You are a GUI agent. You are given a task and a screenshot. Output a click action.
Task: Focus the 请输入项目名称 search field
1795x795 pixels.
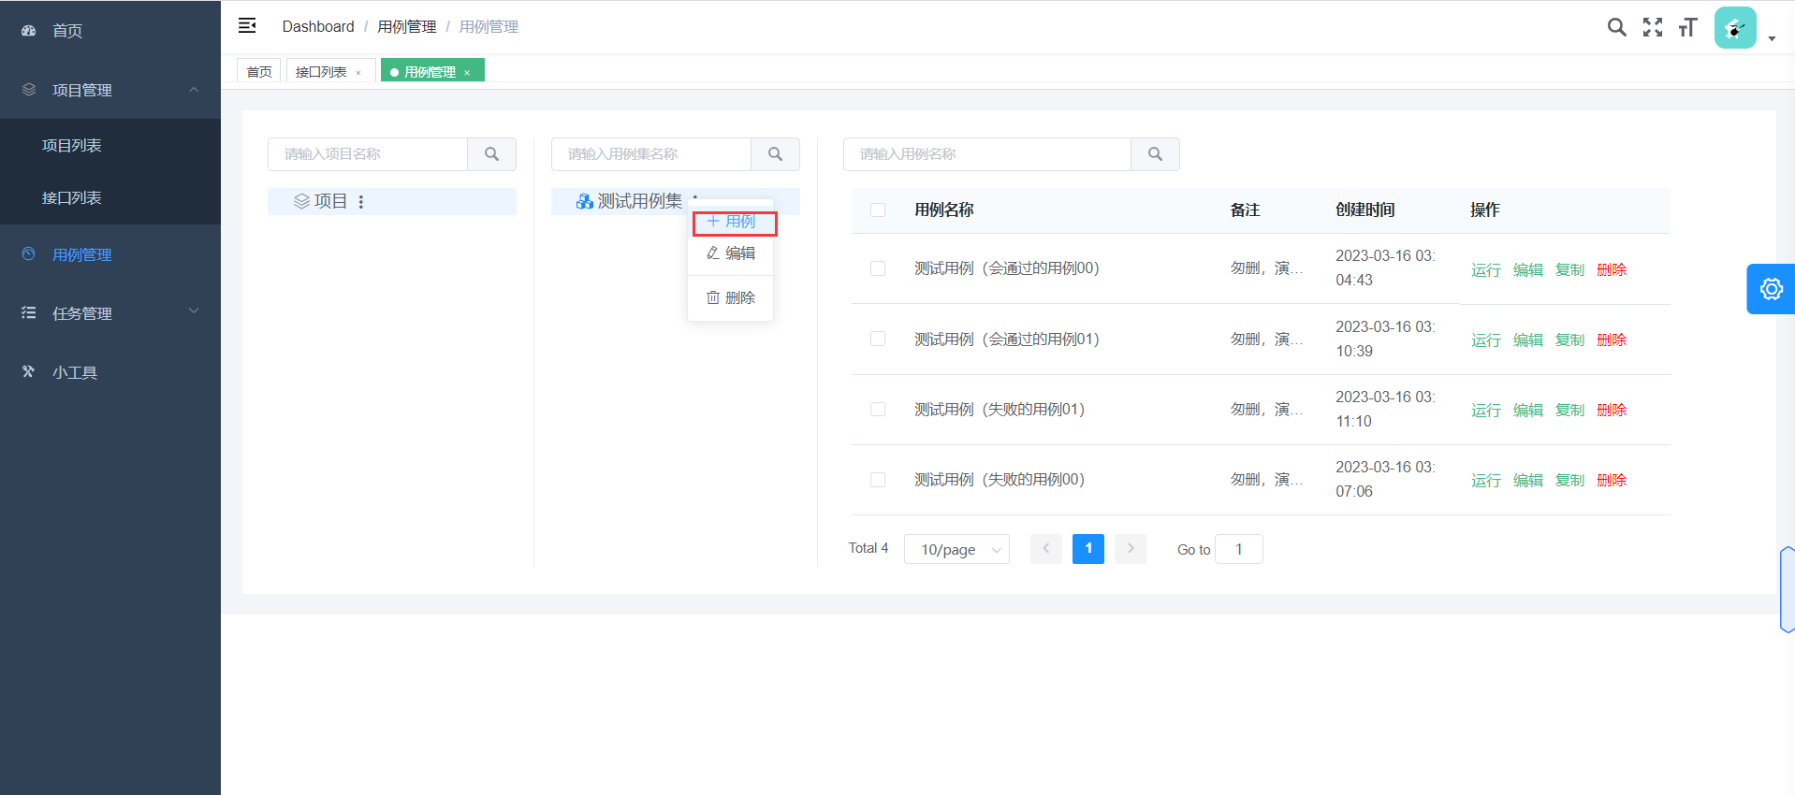coord(368,154)
